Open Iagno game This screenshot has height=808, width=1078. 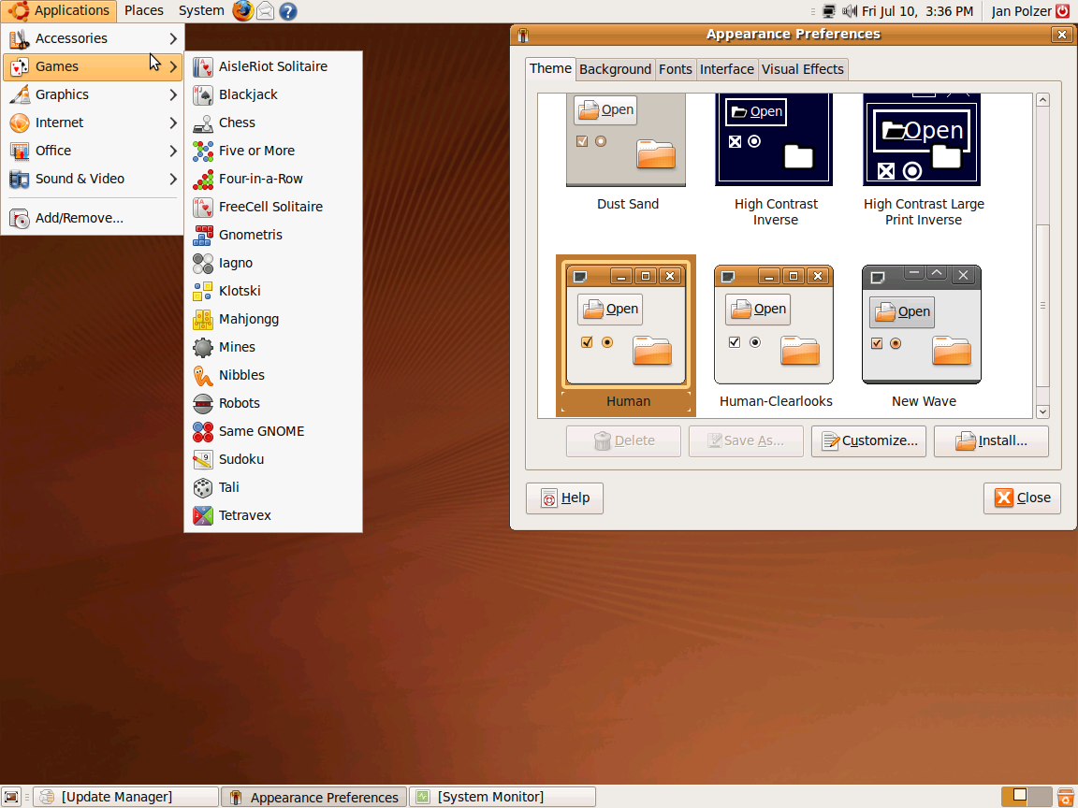pos(273,263)
